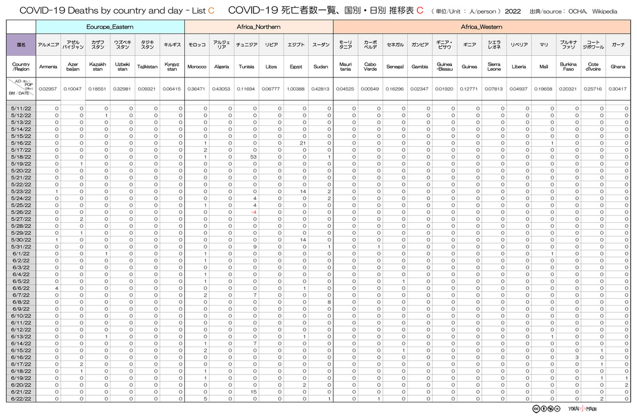
Task: Click Egypt's value 14 on 5/23/22
Action: pos(304,191)
